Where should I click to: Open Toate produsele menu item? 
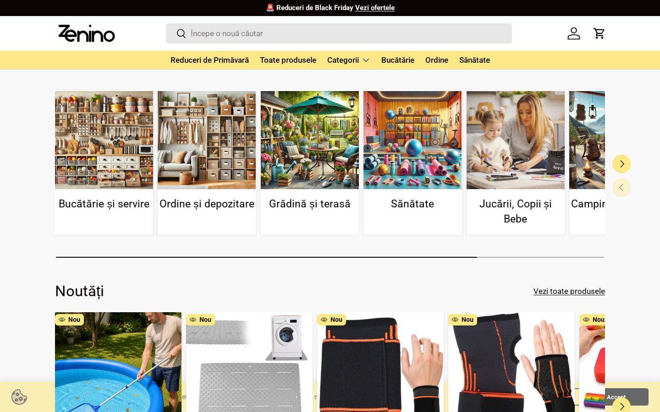tap(288, 60)
